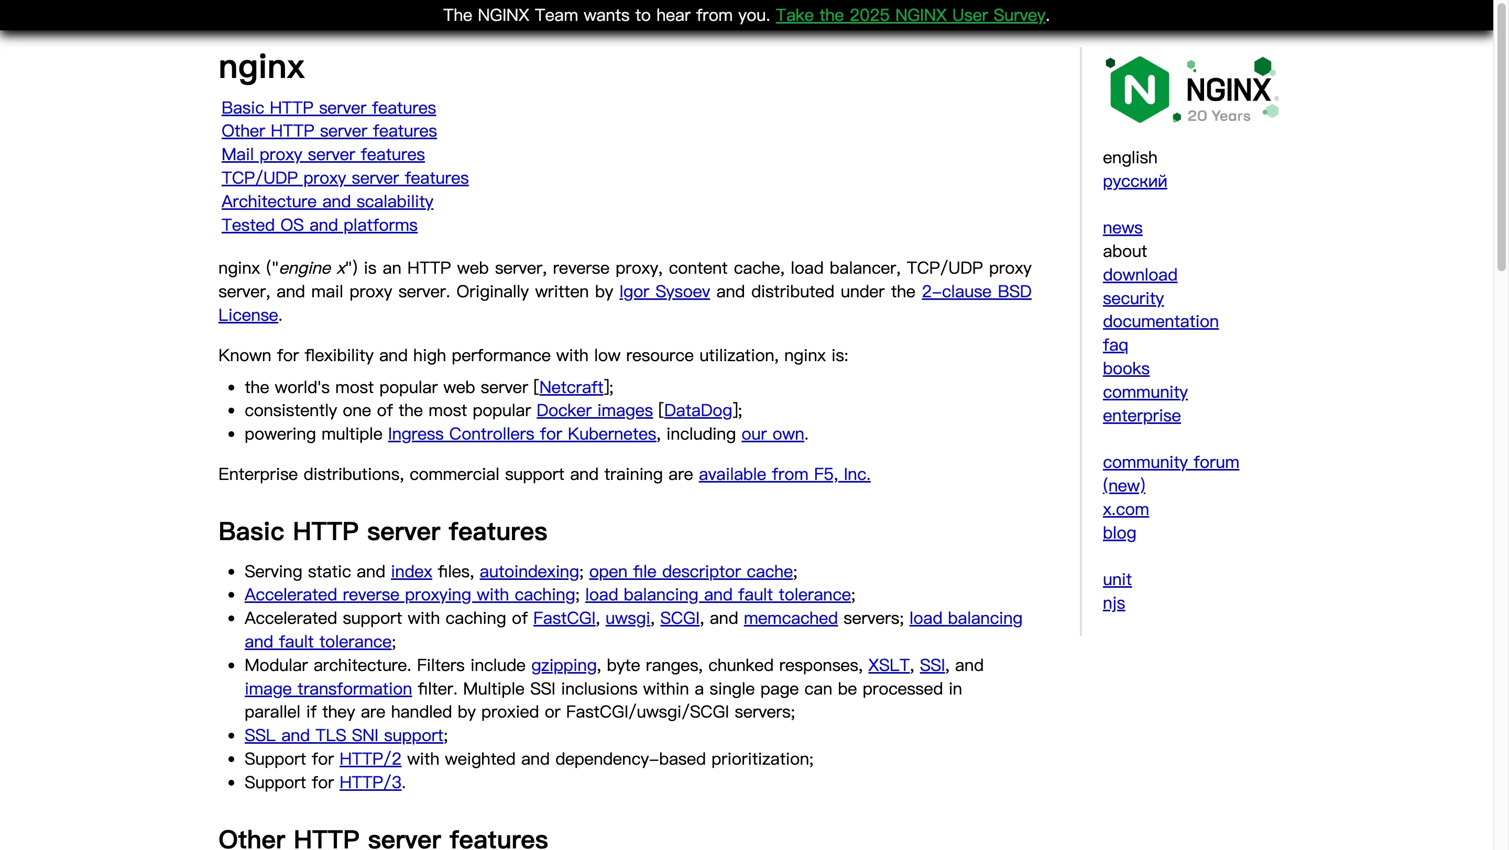Open Mail proxy server features anchor
The image size is (1509, 850).
[x=323, y=154]
